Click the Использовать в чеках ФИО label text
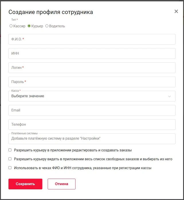This screenshot has width=184, height=200. [83, 168]
